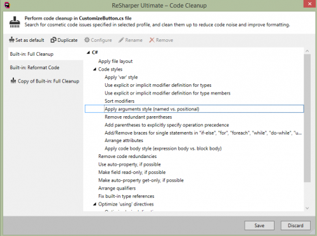Select Apply 'var' style item
The image size is (317, 236).
coord(121,77)
